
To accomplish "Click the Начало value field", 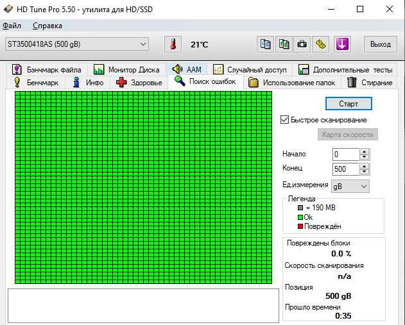I will [x=345, y=154].
